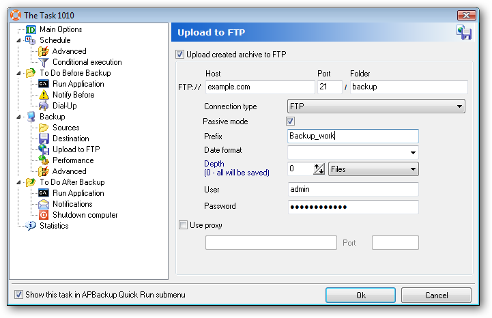The width and height of the screenshot is (492, 318).
Task: Open Notifications envelope icon
Action: click(x=44, y=204)
